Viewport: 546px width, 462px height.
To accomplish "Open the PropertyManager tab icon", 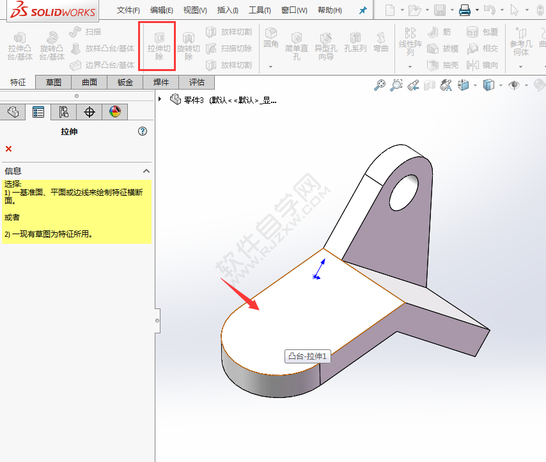I will (38, 112).
